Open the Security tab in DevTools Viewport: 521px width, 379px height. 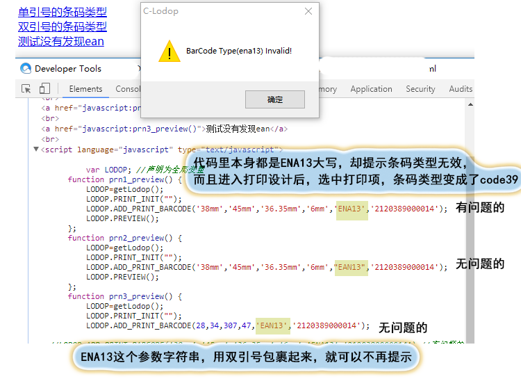point(420,89)
